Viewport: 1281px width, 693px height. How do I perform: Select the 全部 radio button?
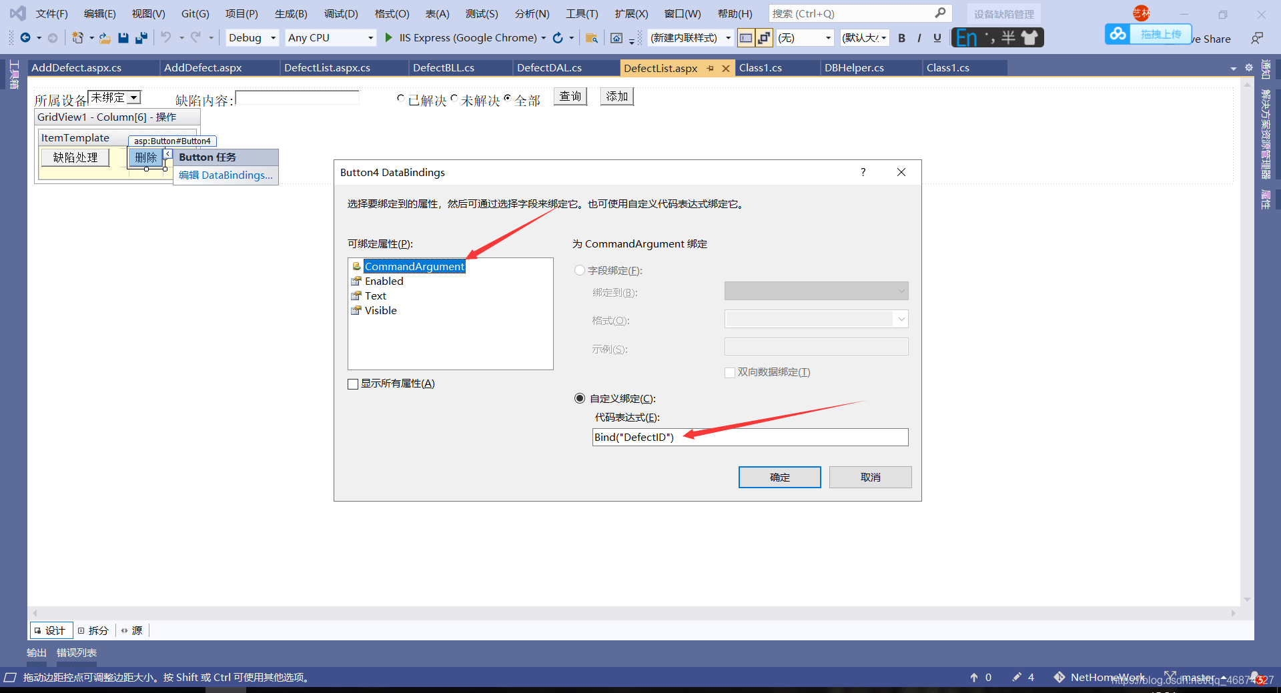tap(507, 99)
